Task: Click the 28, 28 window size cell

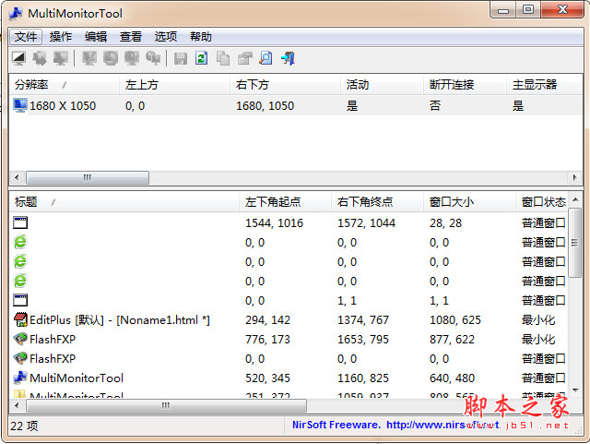Action: [445, 223]
